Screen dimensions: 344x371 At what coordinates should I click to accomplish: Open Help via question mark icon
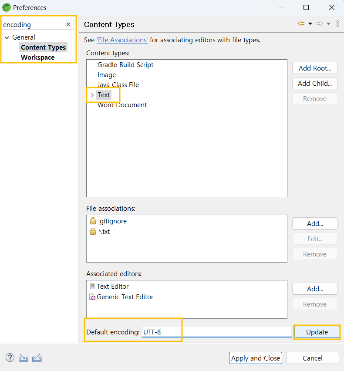(10, 358)
